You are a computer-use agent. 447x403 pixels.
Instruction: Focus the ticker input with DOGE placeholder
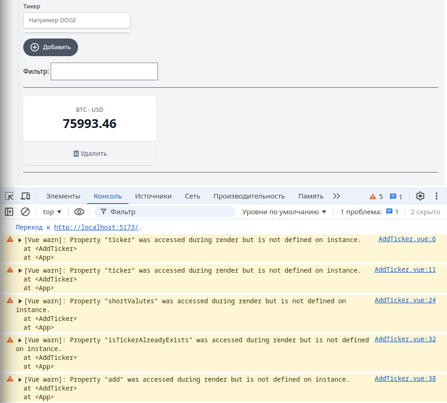(77, 20)
